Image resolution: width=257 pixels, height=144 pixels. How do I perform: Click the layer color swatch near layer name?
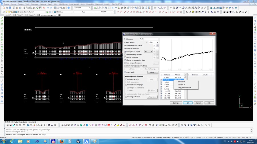(x=16, y=12)
